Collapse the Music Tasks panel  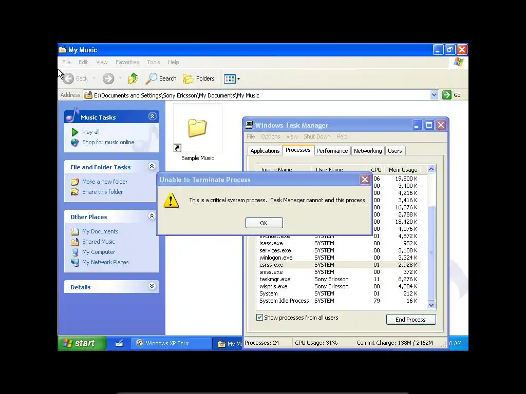152,116
